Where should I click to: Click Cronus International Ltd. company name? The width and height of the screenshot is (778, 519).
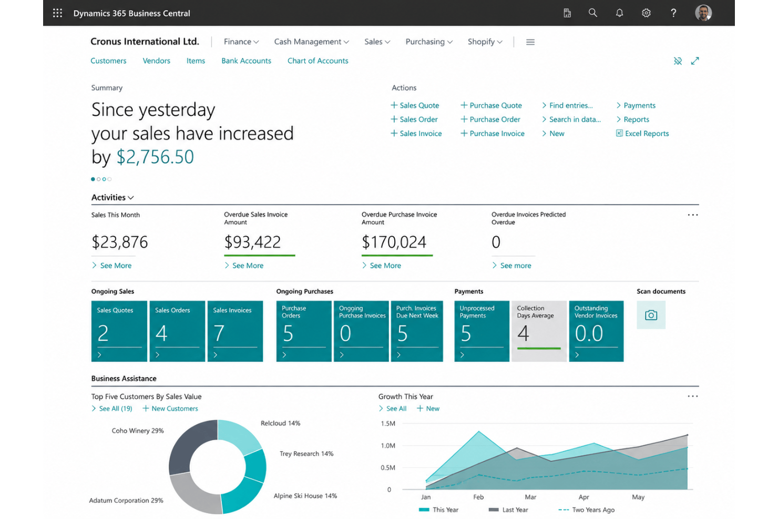click(x=145, y=42)
